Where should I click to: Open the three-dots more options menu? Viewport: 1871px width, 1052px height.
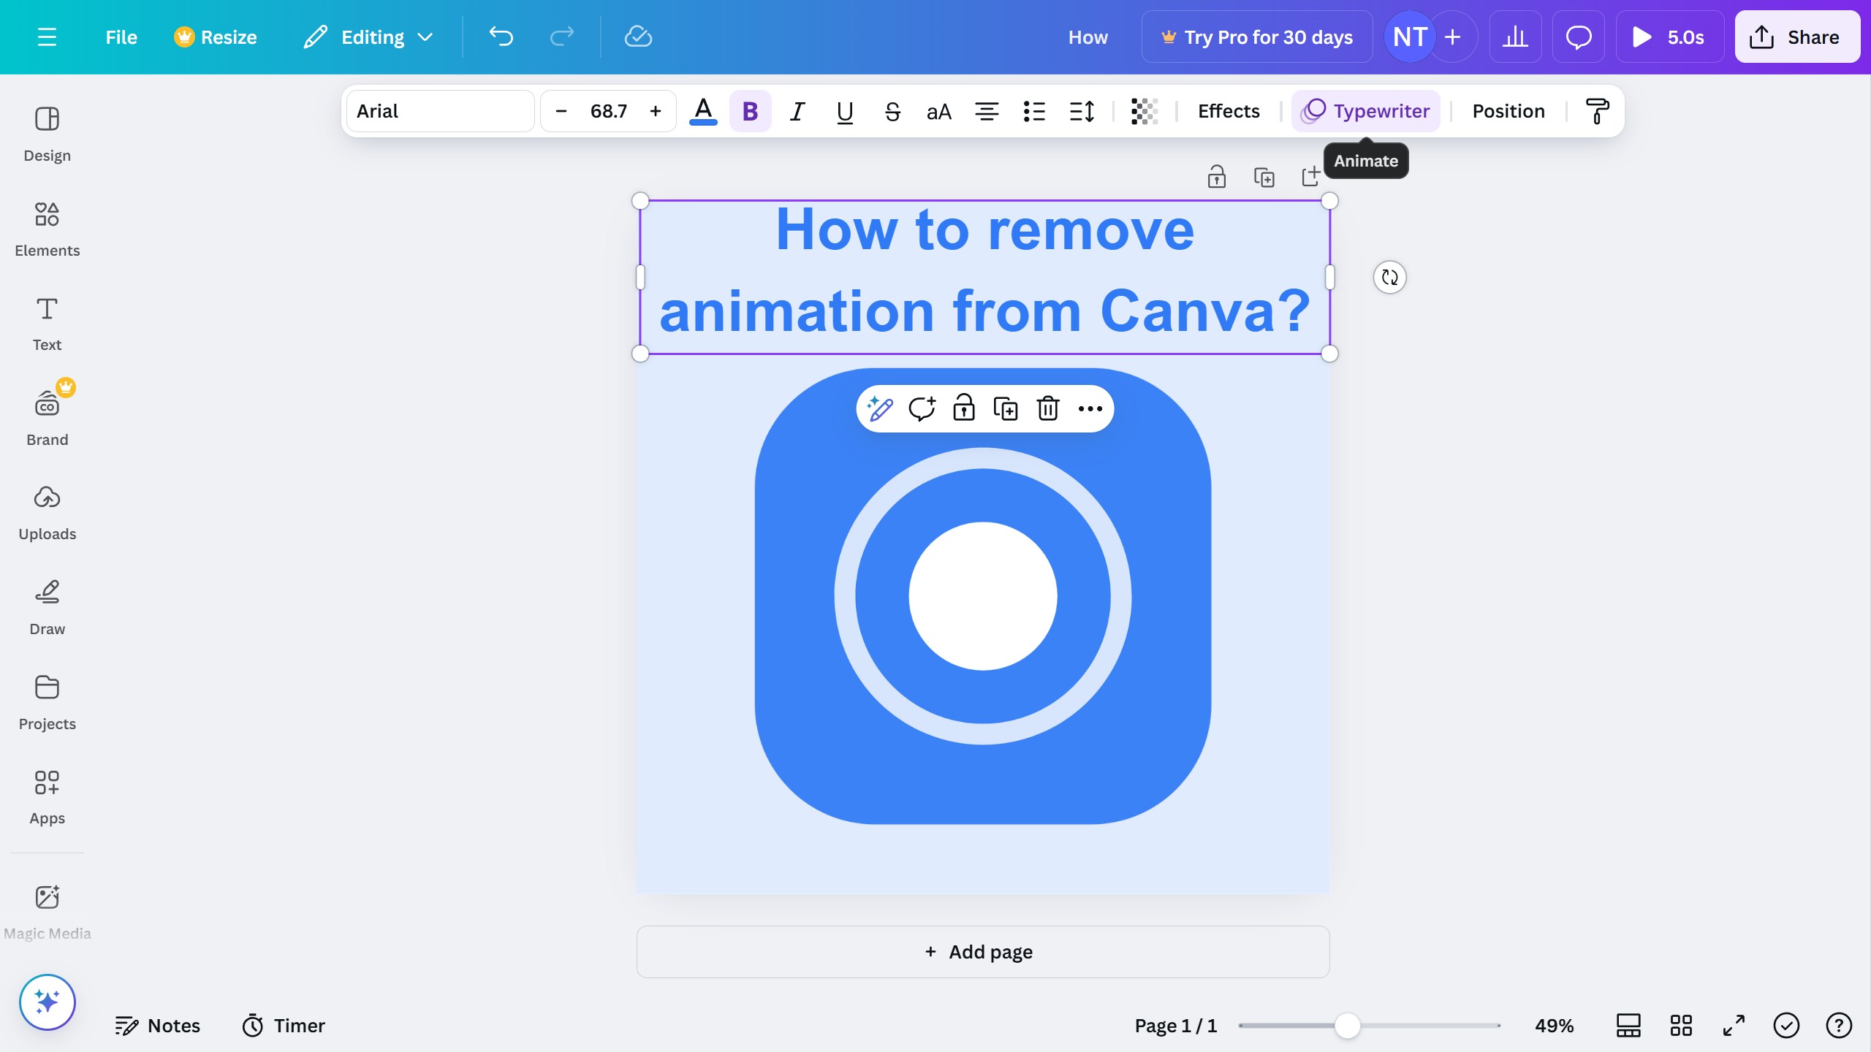tap(1090, 408)
